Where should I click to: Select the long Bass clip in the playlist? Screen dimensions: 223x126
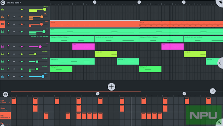[136, 32]
